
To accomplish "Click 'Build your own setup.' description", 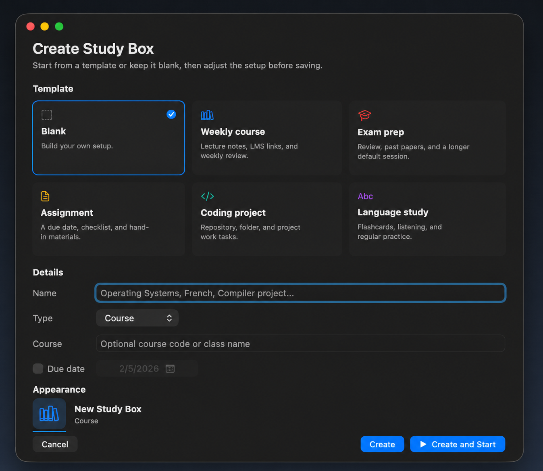I will pos(77,146).
